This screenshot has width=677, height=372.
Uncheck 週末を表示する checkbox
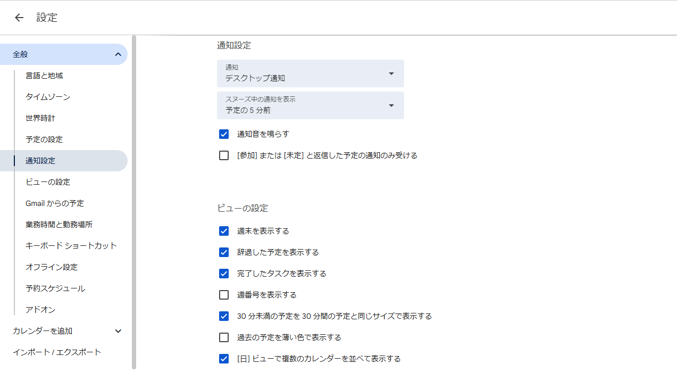coord(224,231)
